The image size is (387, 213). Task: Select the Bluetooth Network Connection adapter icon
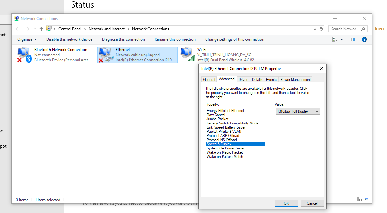(x=24, y=55)
